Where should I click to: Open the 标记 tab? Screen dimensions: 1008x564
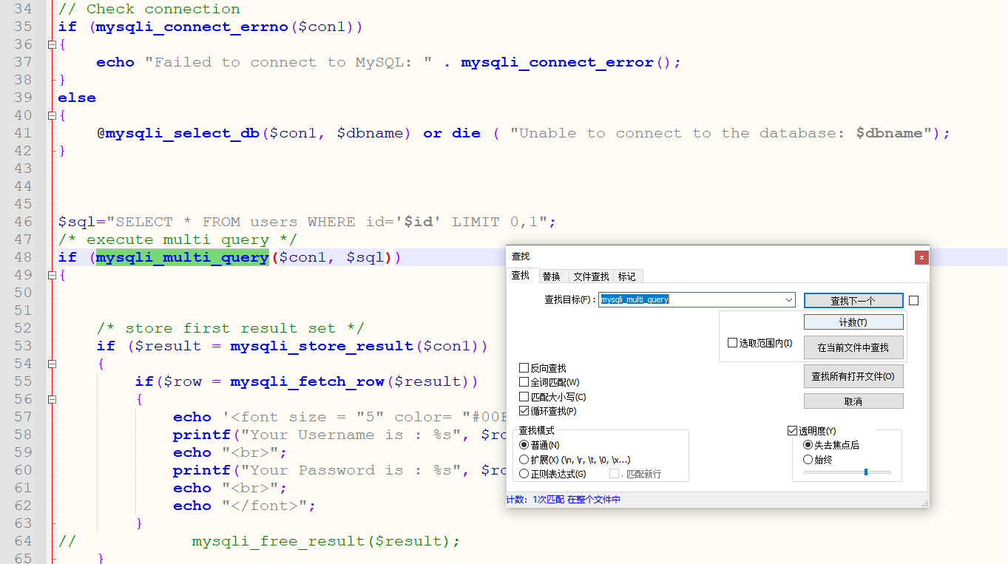coord(626,276)
